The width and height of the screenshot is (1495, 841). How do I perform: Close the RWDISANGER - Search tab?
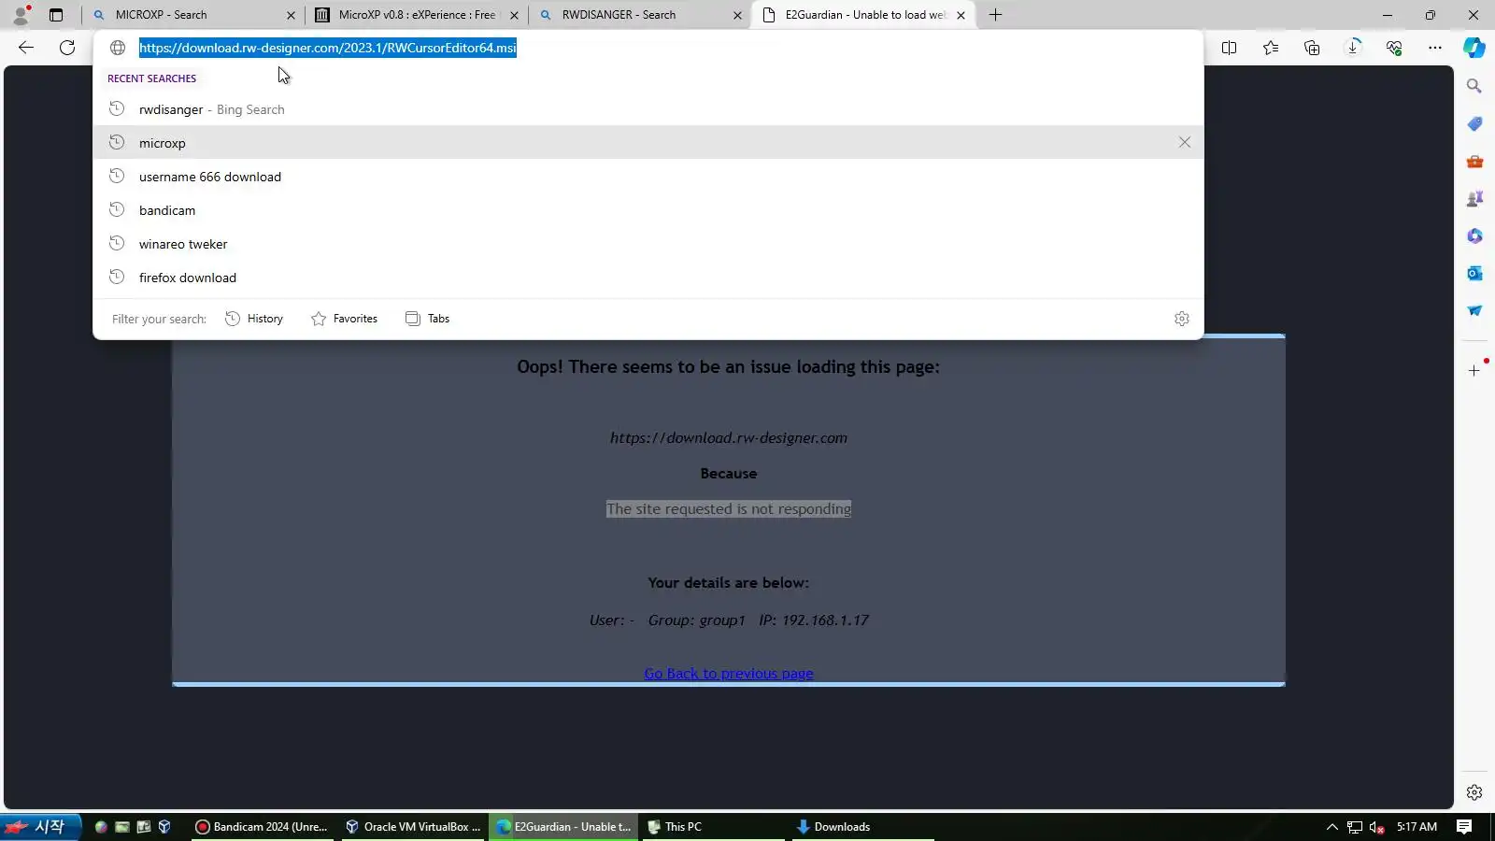click(737, 15)
